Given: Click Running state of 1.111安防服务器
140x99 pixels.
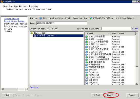Looking at the screenshot, I should click(116, 36).
